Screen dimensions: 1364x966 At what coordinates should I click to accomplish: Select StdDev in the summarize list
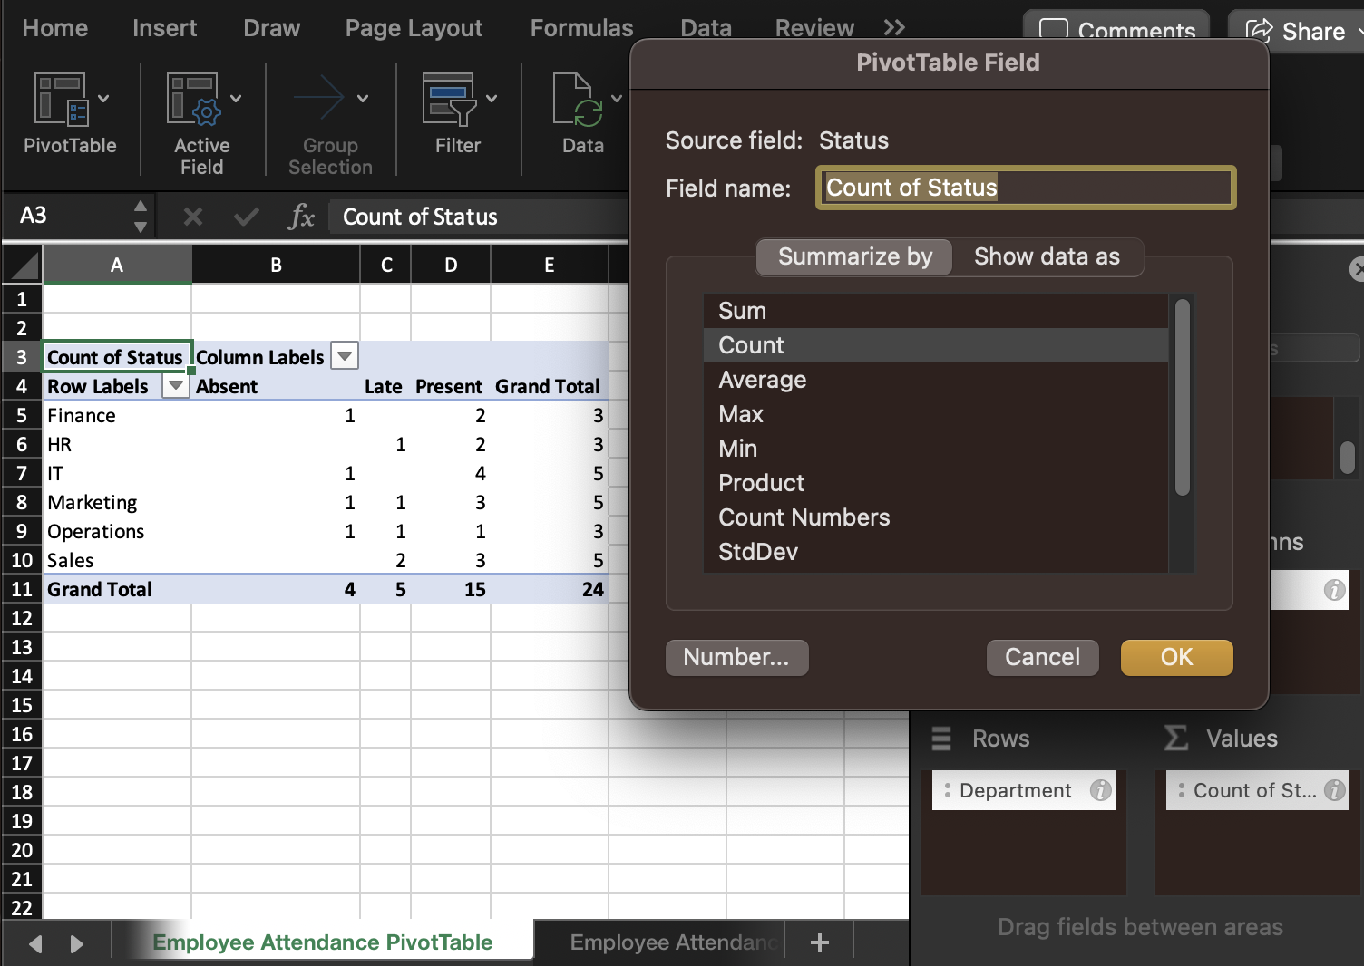click(x=936, y=552)
